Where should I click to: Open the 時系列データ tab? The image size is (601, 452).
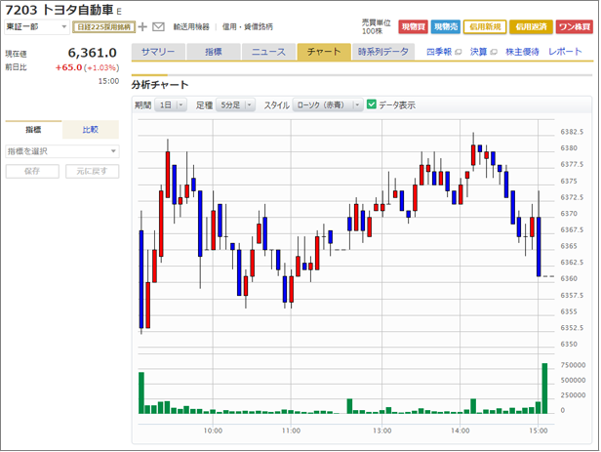383,52
